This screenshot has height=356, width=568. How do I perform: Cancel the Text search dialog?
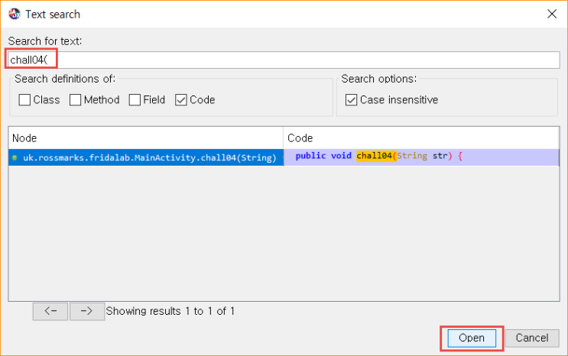(x=532, y=338)
